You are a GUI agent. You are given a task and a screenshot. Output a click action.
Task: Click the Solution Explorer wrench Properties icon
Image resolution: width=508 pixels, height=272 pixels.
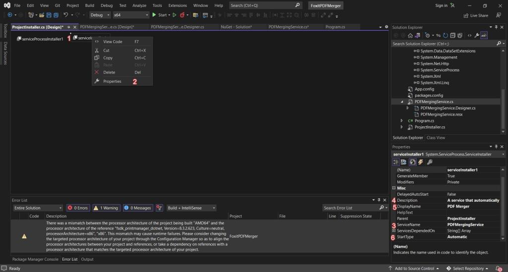pyautogui.click(x=477, y=36)
